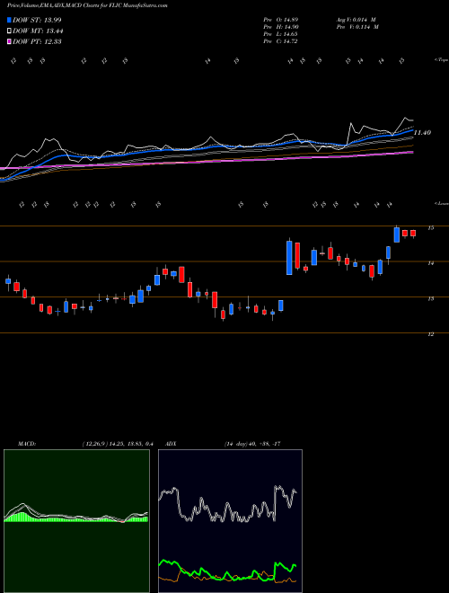Click the latest red candle near 15
This screenshot has width=449, height=593.
(413, 234)
